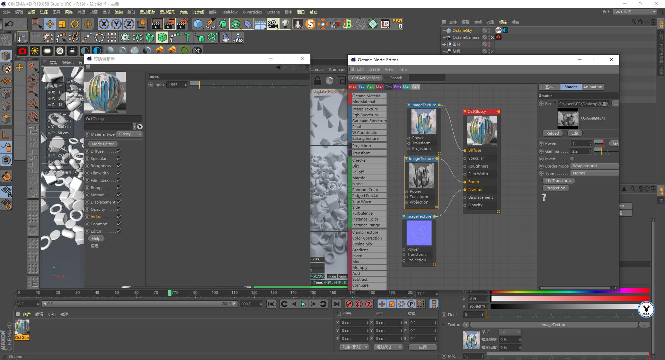The height and width of the screenshot is (360, 665).
Task: Select the Text spline tool
Action: coord(187,37)
